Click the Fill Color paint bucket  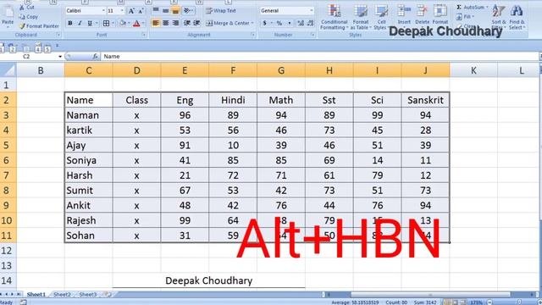[122, 23]
